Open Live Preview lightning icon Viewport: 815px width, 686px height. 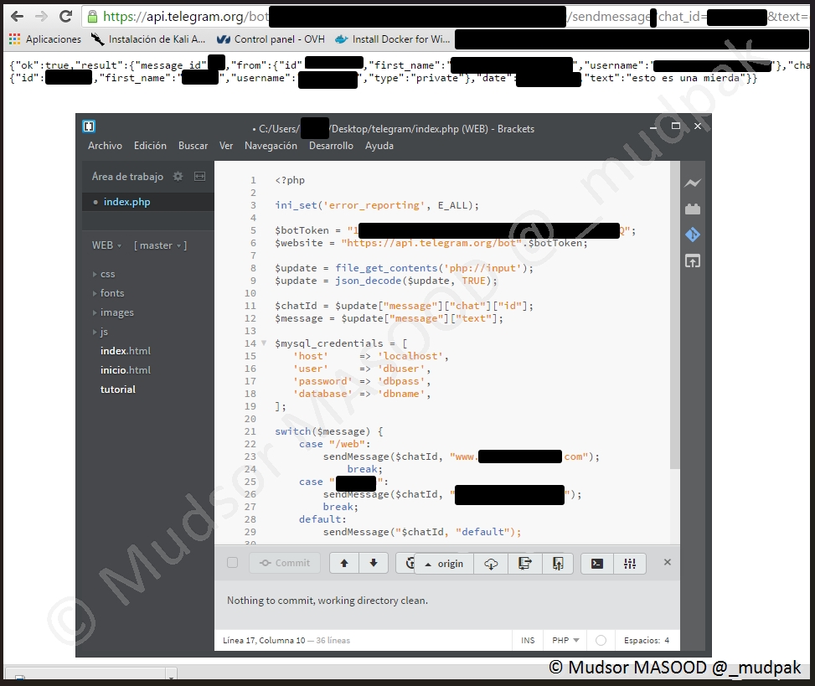pos(692,183)
